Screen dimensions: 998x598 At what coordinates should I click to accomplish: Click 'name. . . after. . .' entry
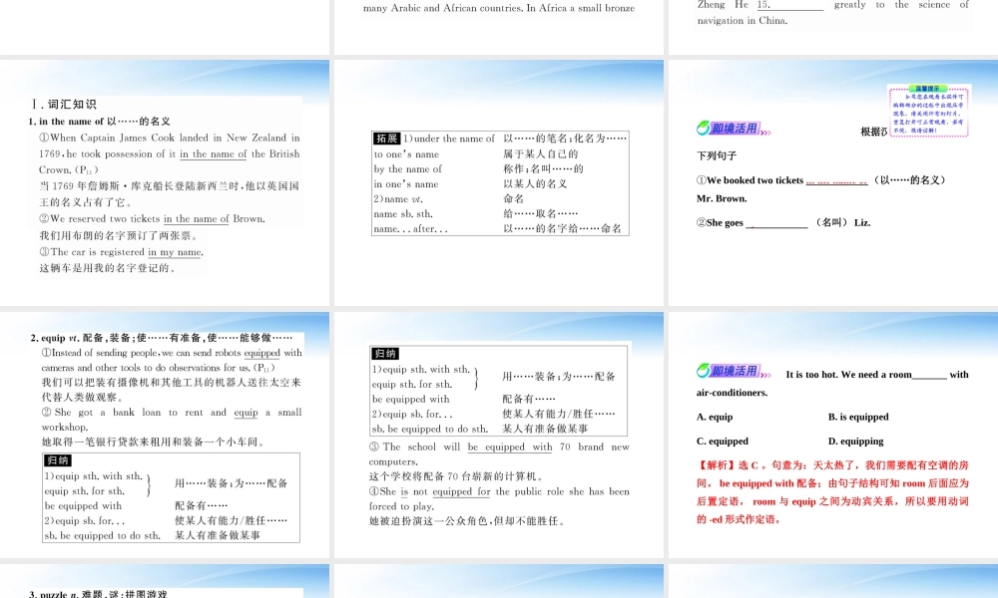[410, 229]
